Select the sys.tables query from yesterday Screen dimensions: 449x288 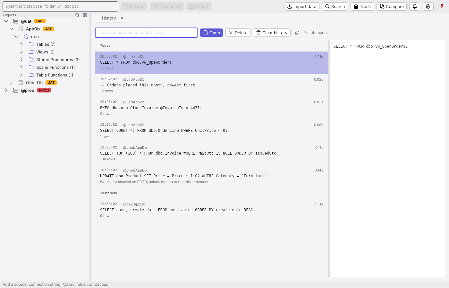[211, 210]
